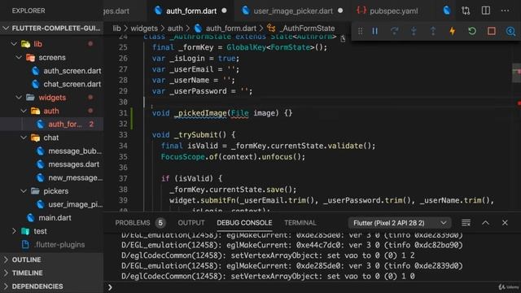Trigger Flutter hot reload lightning icon
Viewport: 521px width, 293px height.
[x=453, y=31]
